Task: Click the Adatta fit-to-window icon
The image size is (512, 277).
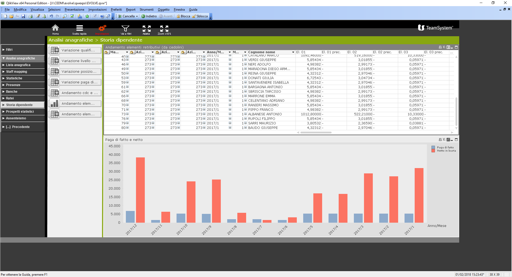Action: (x=146, y=28)
